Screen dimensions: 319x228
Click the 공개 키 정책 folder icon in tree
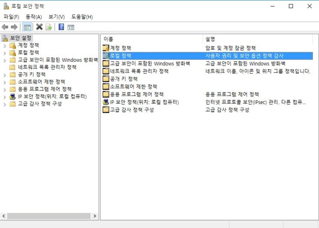point(12,75)
